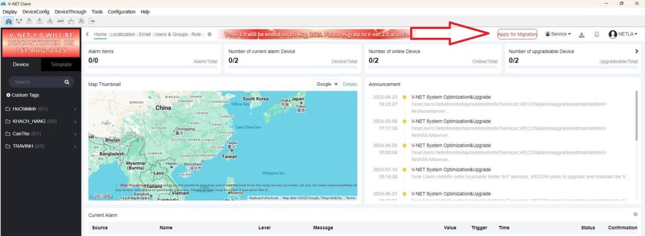Open the settings sliders toolbar icon
645x236 pixels.
coord(19,21)
